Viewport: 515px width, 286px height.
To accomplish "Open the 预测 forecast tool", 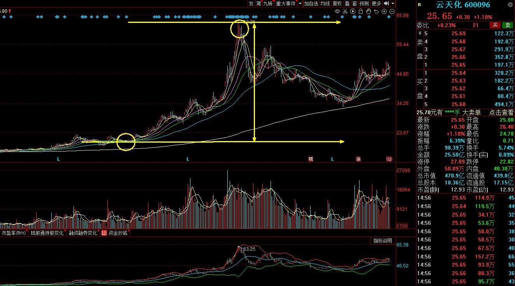I will [x=364, y=3].
